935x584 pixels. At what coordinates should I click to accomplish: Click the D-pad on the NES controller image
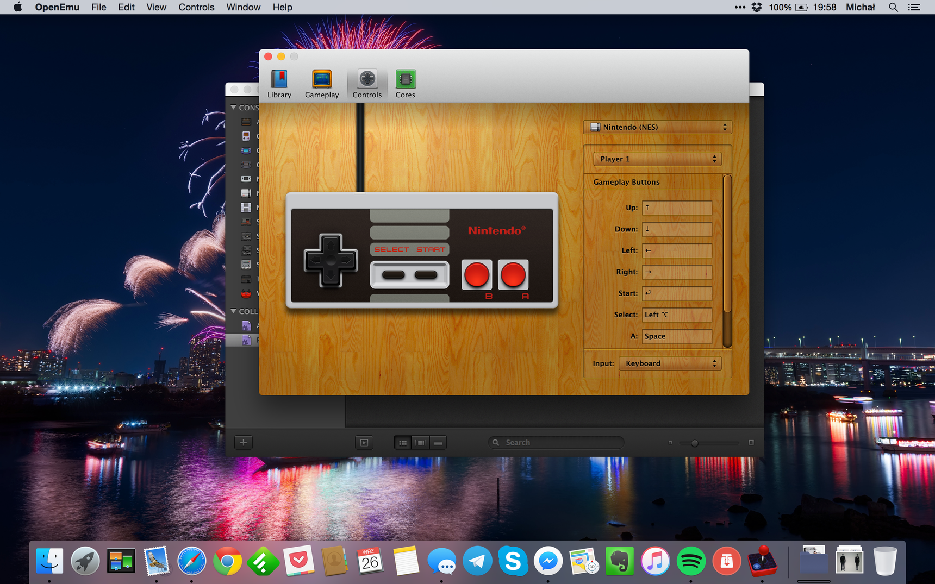point(331,261)
